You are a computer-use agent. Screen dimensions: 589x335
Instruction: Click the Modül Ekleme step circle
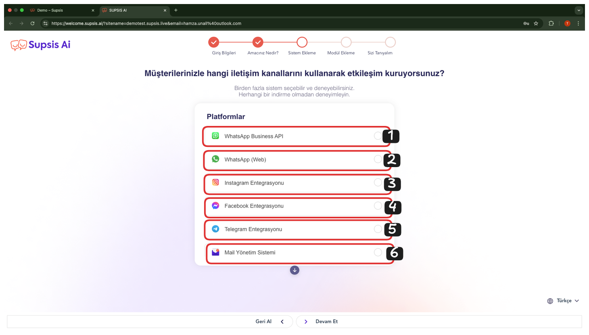tap(346, 42)
